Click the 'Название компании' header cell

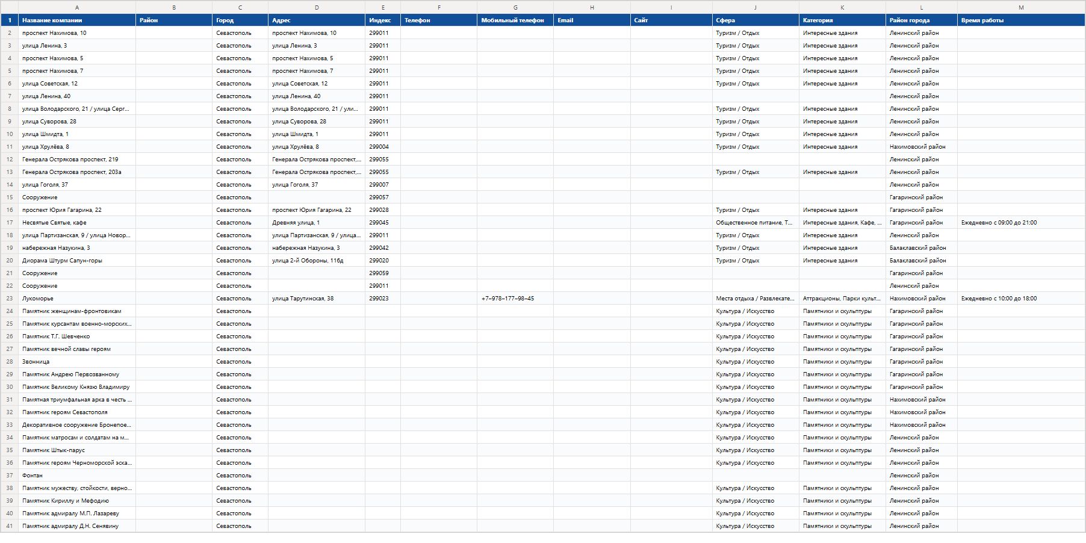77,20
